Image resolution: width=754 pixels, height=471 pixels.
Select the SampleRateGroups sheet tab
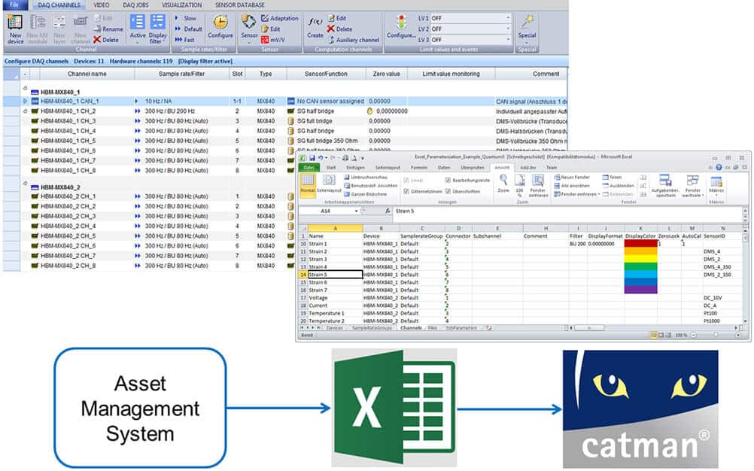372,328
